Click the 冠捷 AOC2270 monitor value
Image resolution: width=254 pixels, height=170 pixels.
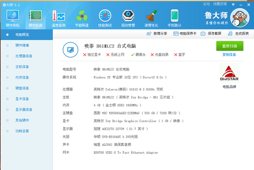point(121,129)
